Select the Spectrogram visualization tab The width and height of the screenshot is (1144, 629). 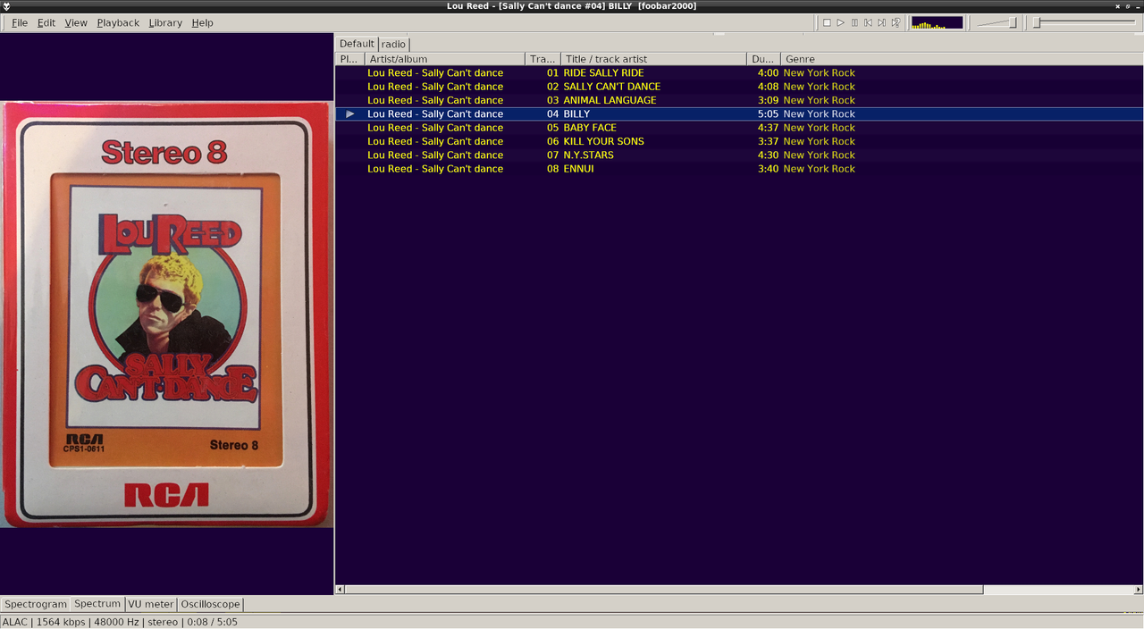tap(36, 604)
